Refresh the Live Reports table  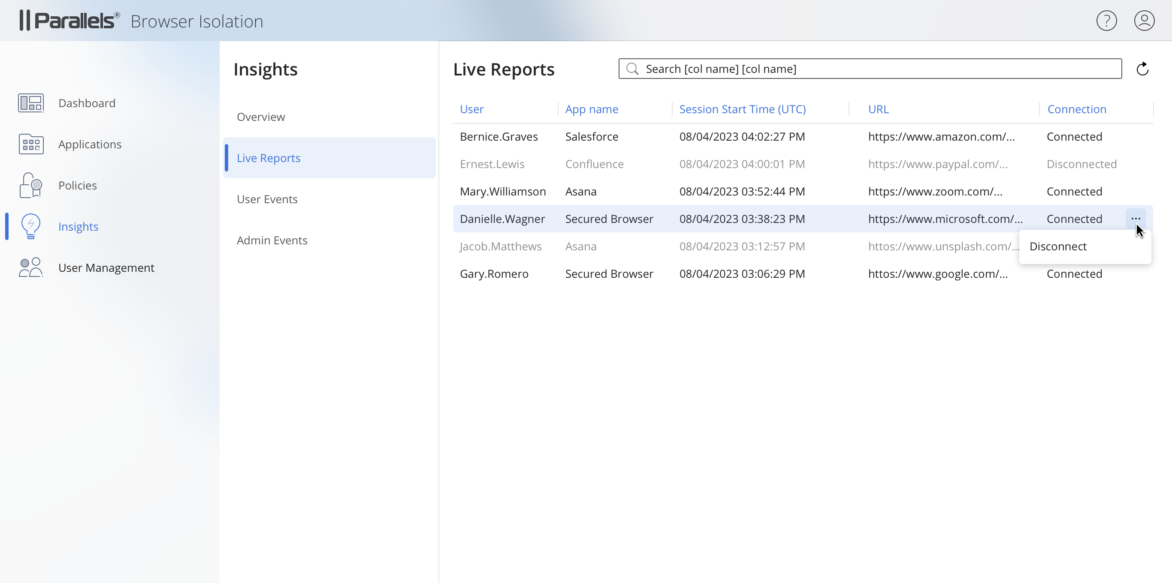coord(1142,69)
